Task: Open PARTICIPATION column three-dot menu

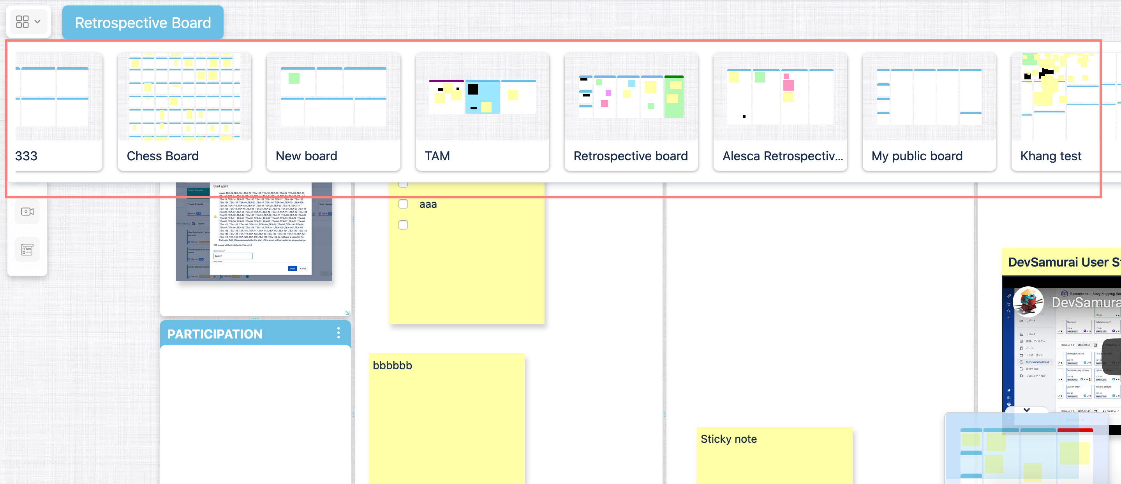Action: coord(338,333)
